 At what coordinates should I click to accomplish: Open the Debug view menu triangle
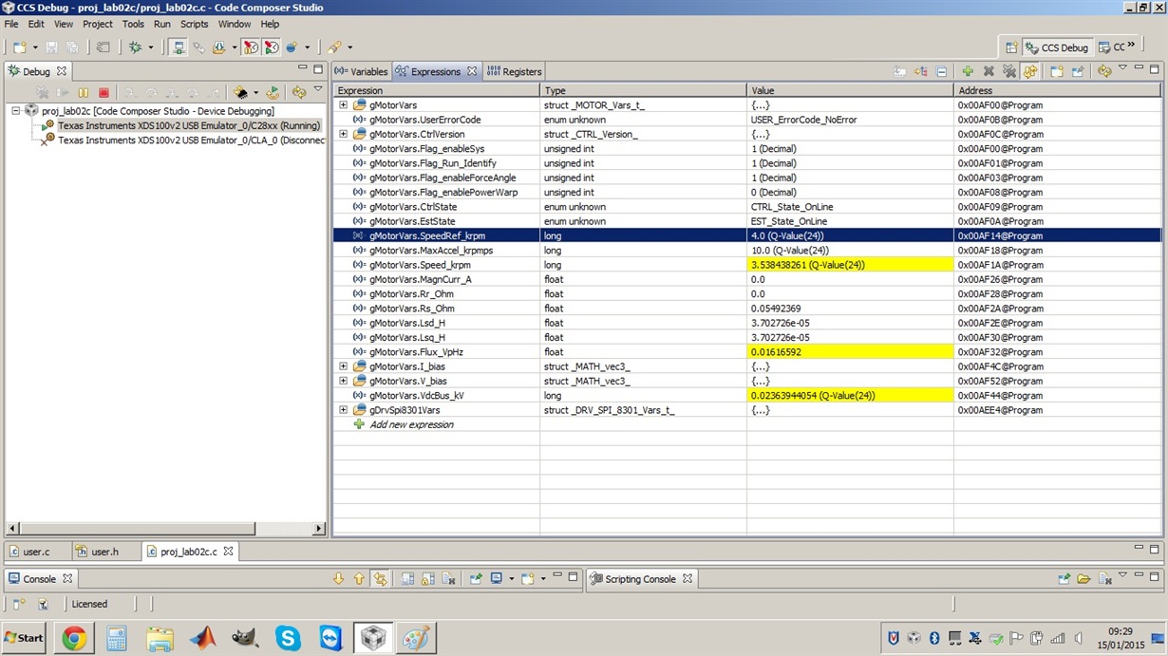coord(318,89)
